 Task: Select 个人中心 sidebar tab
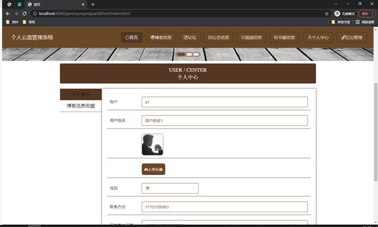pos(81,94)
